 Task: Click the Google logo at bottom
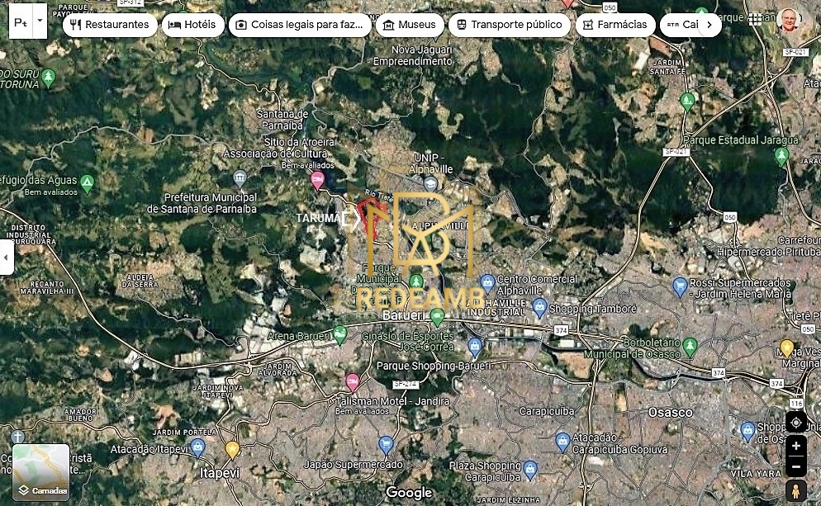(409, 493)
